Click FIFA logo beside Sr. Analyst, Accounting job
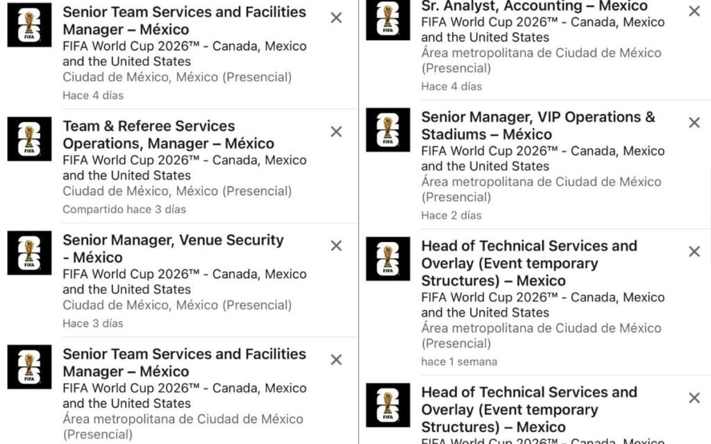The width and height of the screenshot is (711, 444). point(387,18)
